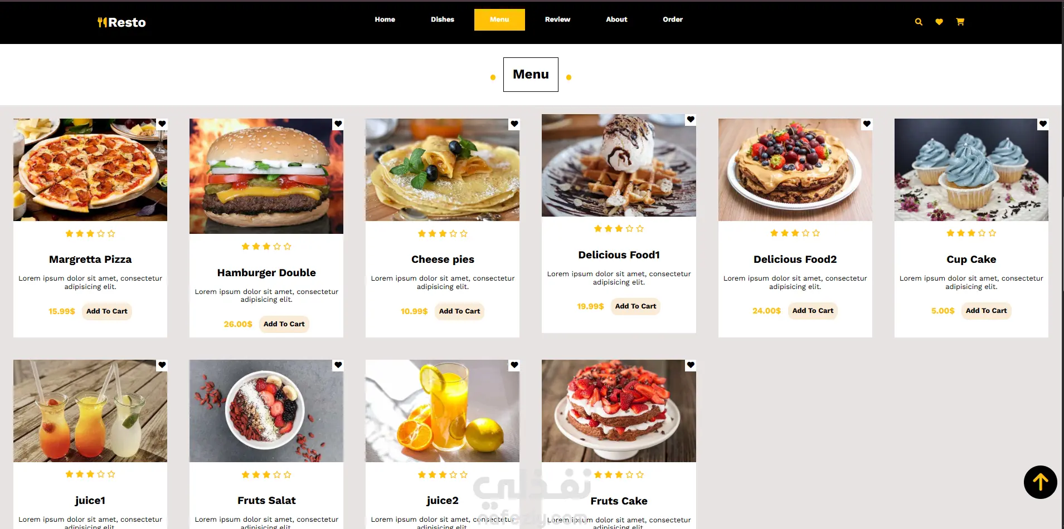Add Margretta Pizza to cart

107,311
